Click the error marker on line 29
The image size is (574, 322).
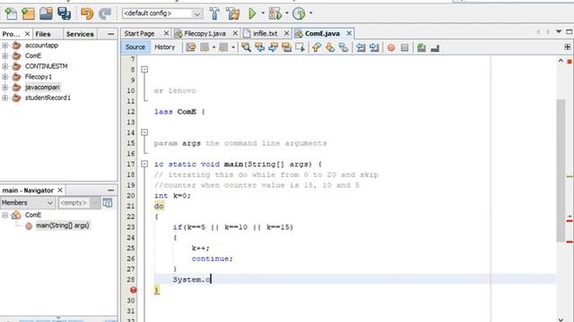pos(134,290)
